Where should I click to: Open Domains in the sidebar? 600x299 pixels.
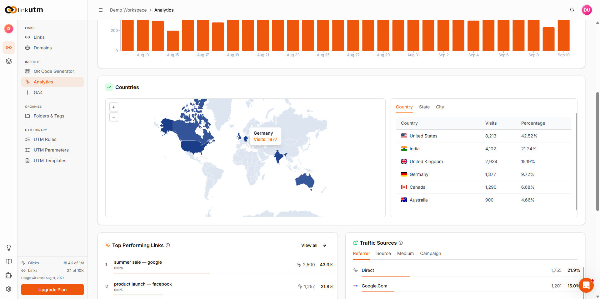pos(52,48)
